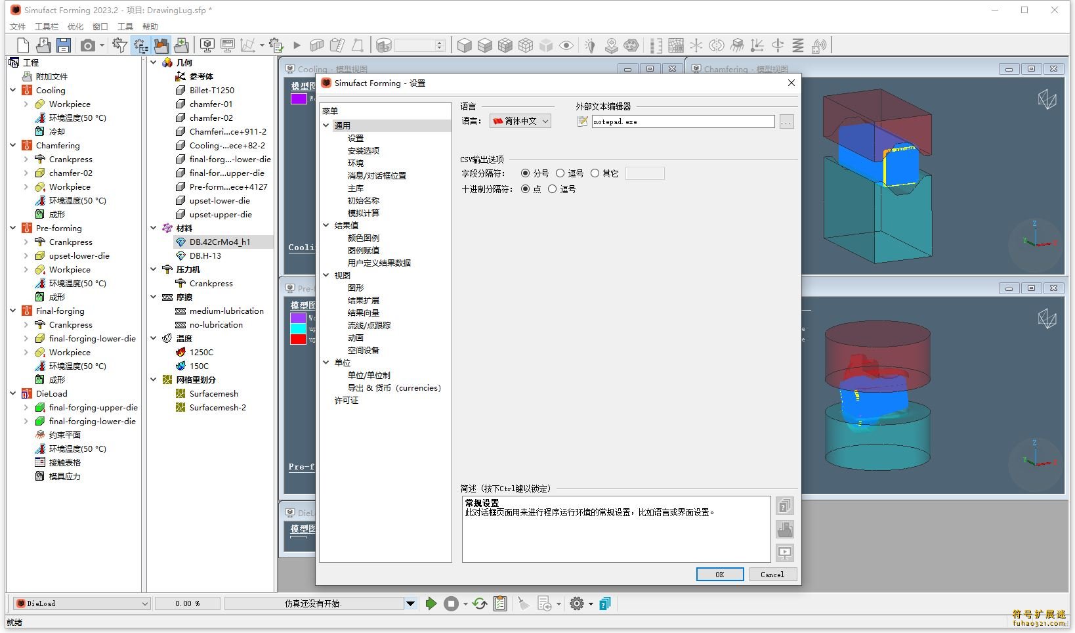
Task: Select DB.42CrMo4_h1 material in tree
Action: [220, 242]
